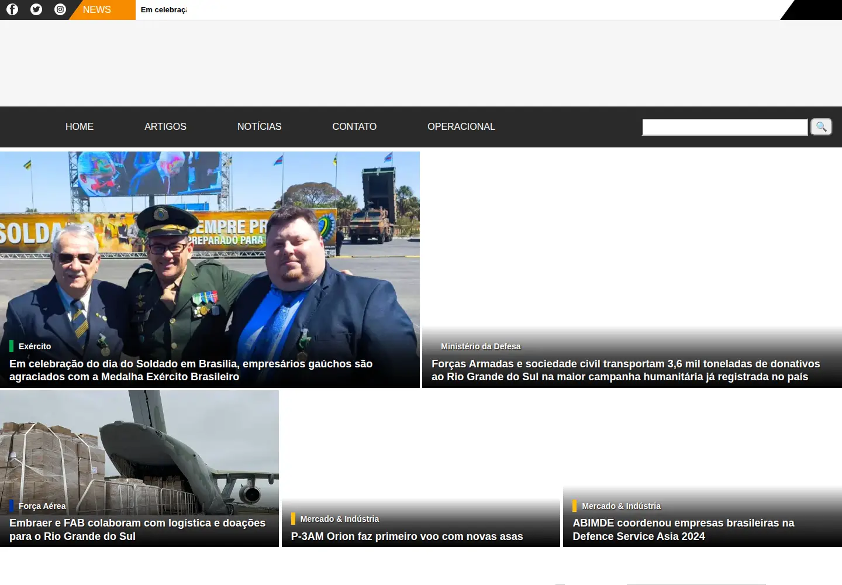The image size is (842, 585).
Task: Open the 'Em celebraç' ticker headline
Action: pyautogui.click(x=164, y=10)
